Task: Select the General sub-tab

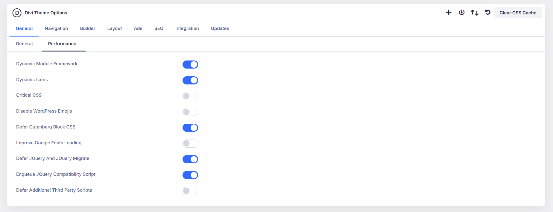Action: point(24,44)
